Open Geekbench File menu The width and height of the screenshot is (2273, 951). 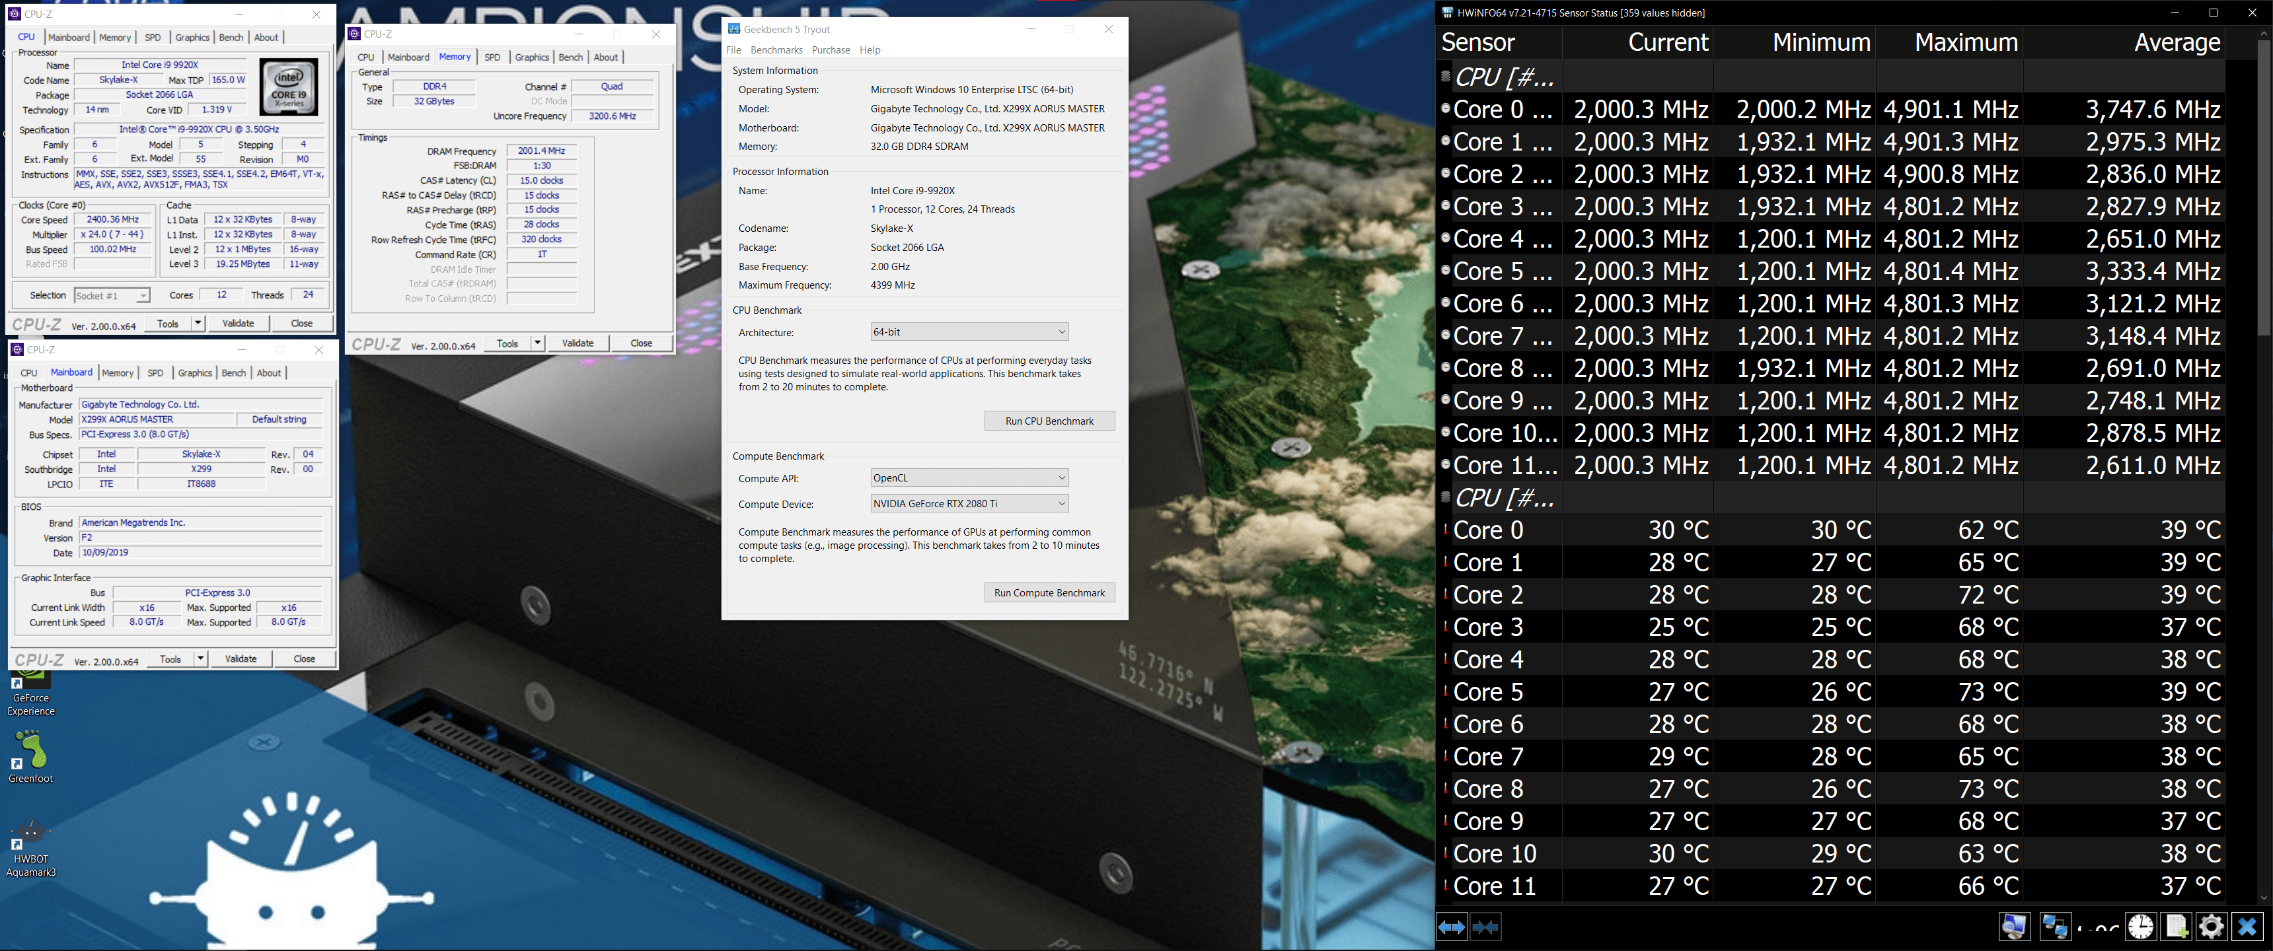pyautogui.click(x=733, y=50)
